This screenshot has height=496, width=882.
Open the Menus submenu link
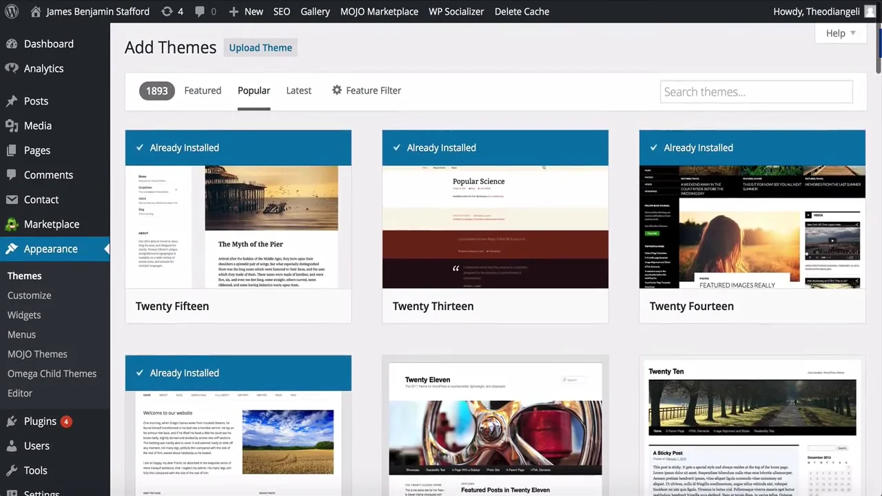click(21, 334)
